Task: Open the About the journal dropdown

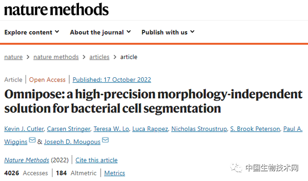Action: [101, 32]
